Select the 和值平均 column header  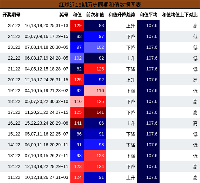pyautogui.click(x=148, y=15)
